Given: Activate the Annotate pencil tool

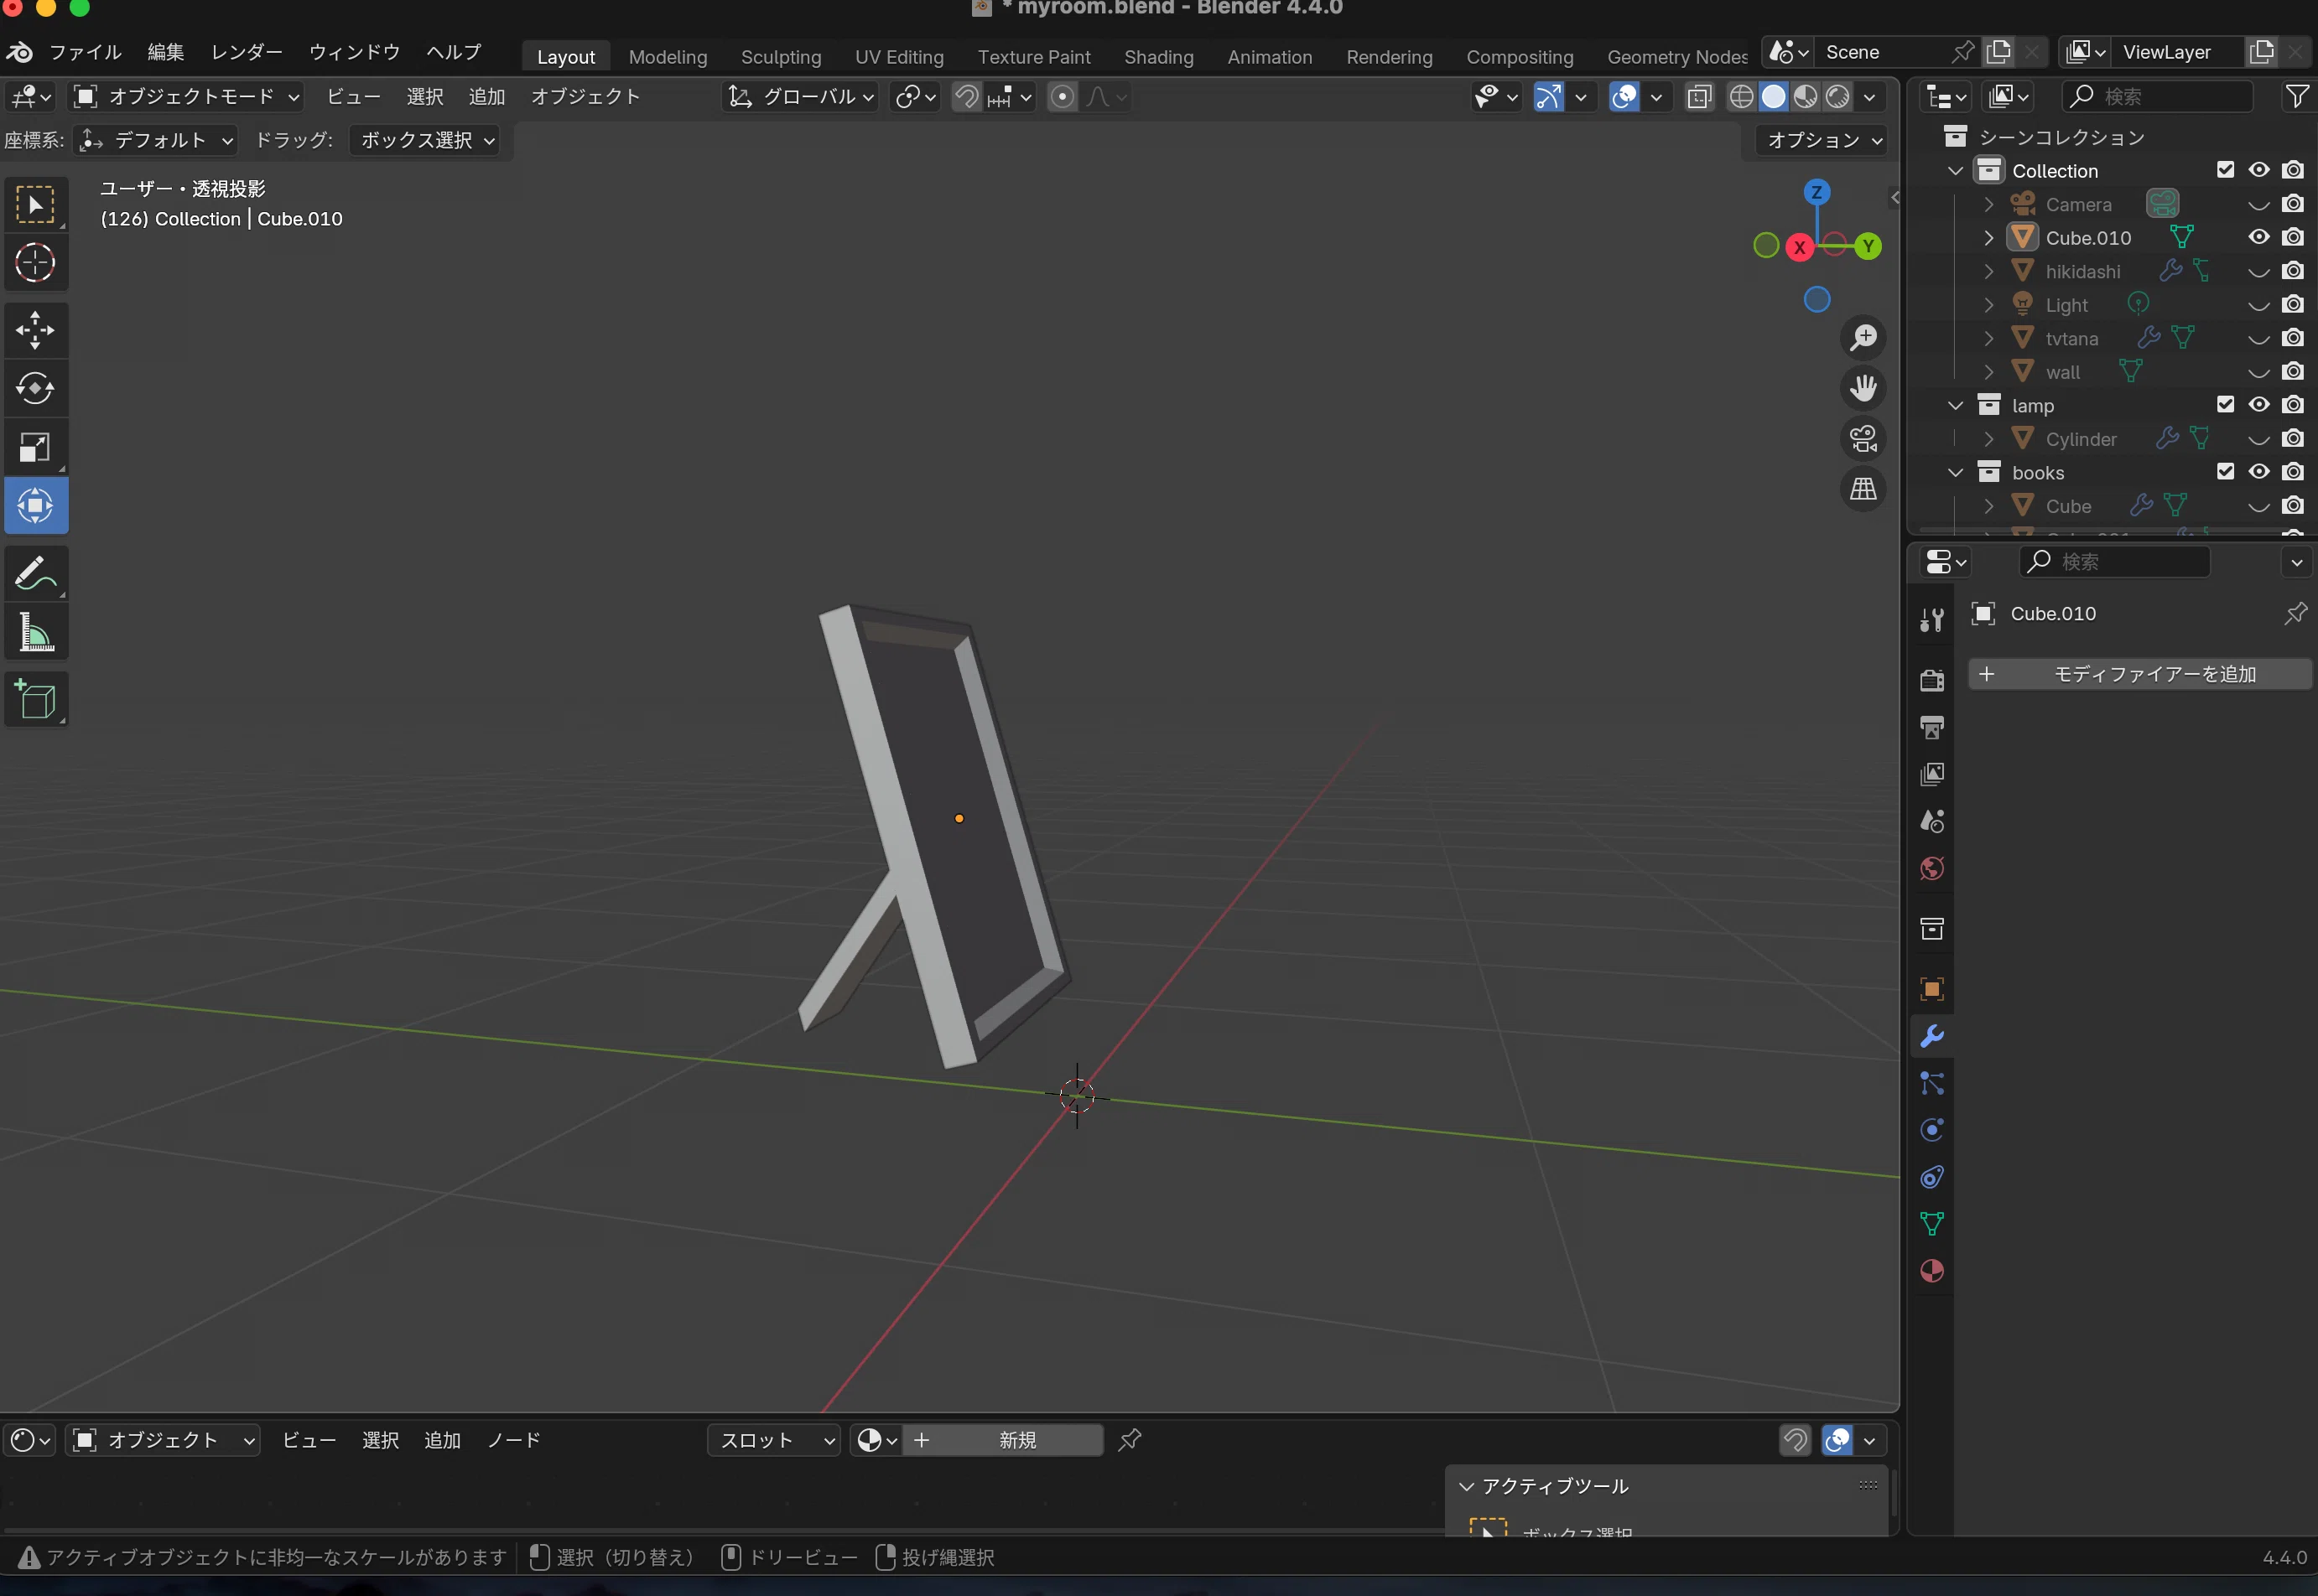Looking at the screenshot, I should (x=35, y=575).
